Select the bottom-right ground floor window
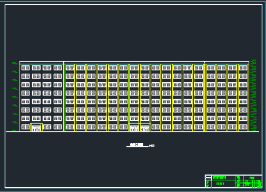 (x=243, y=127)
